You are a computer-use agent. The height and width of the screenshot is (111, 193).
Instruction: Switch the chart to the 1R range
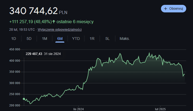pyautogui.click(x=92, y=39)
